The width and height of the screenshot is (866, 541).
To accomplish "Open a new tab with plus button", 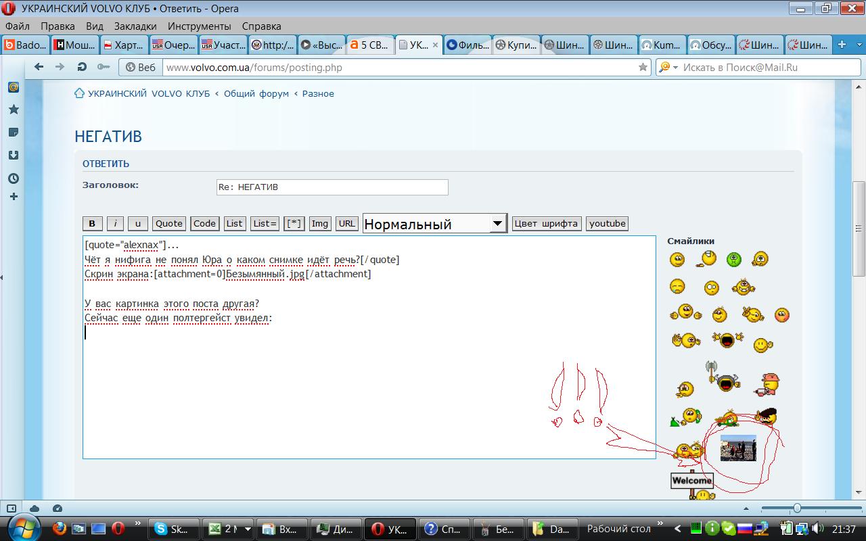I will pyautogui.click(x=842, y=45).
